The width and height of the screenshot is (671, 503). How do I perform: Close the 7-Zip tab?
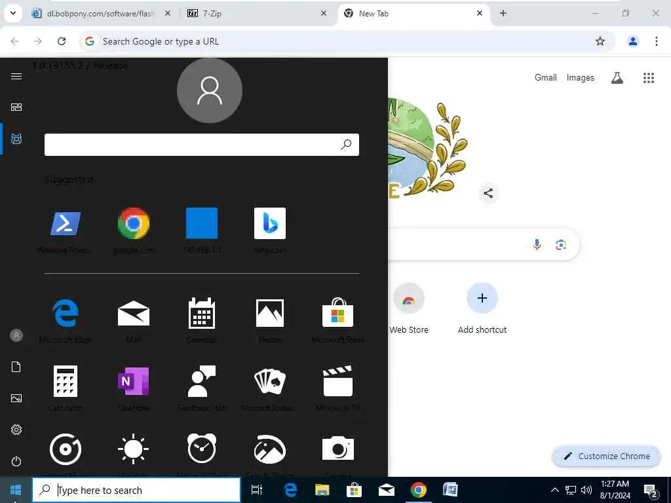point(324,13)
